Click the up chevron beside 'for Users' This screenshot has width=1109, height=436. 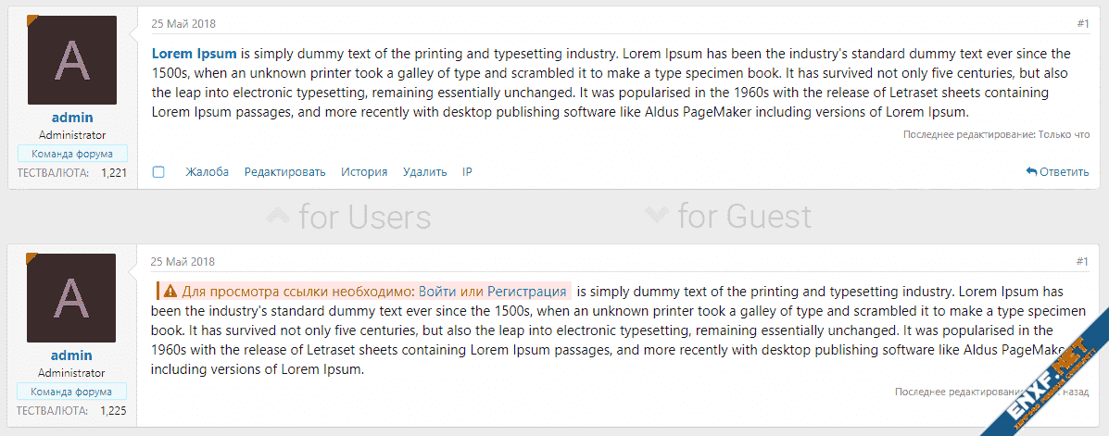click(x=277, y=216)
